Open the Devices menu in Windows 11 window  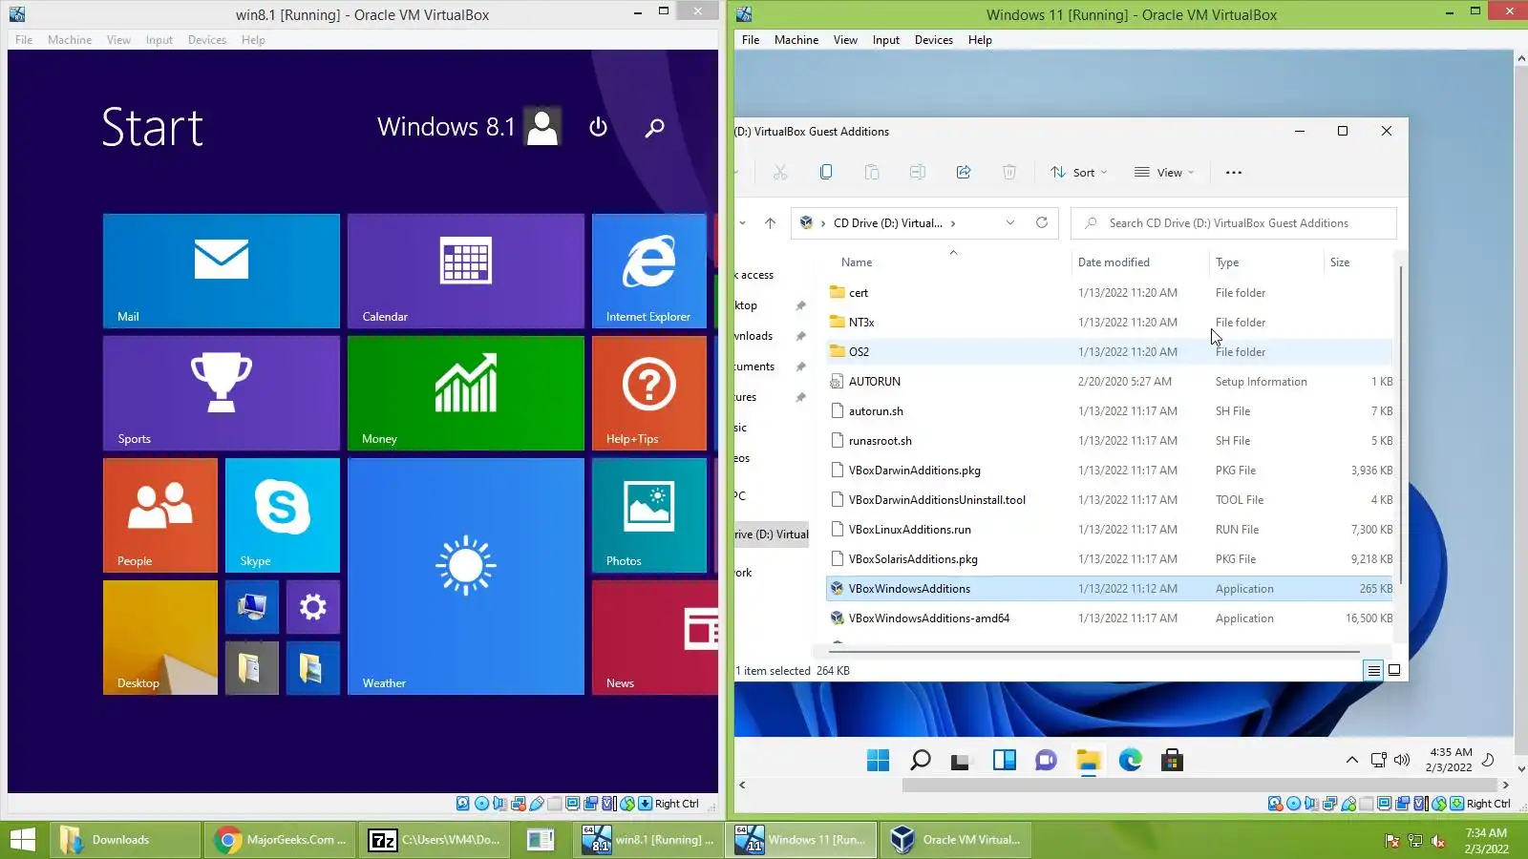click(934, 40)
